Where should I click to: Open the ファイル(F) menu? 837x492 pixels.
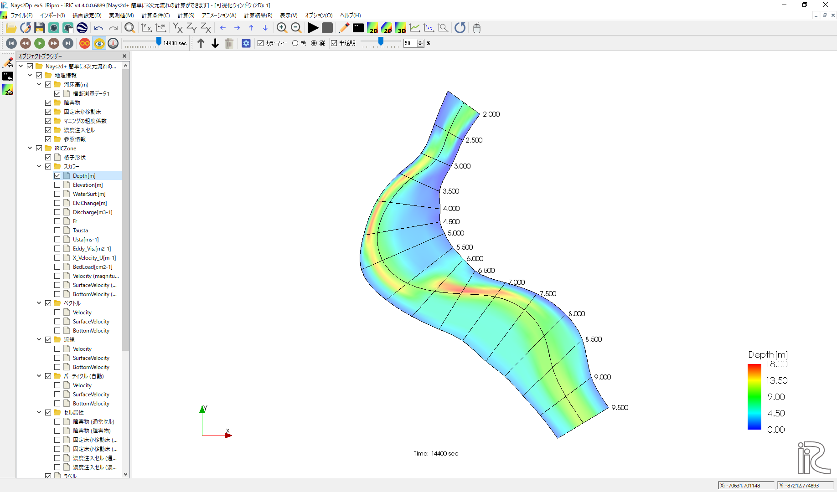click(21, 15)
